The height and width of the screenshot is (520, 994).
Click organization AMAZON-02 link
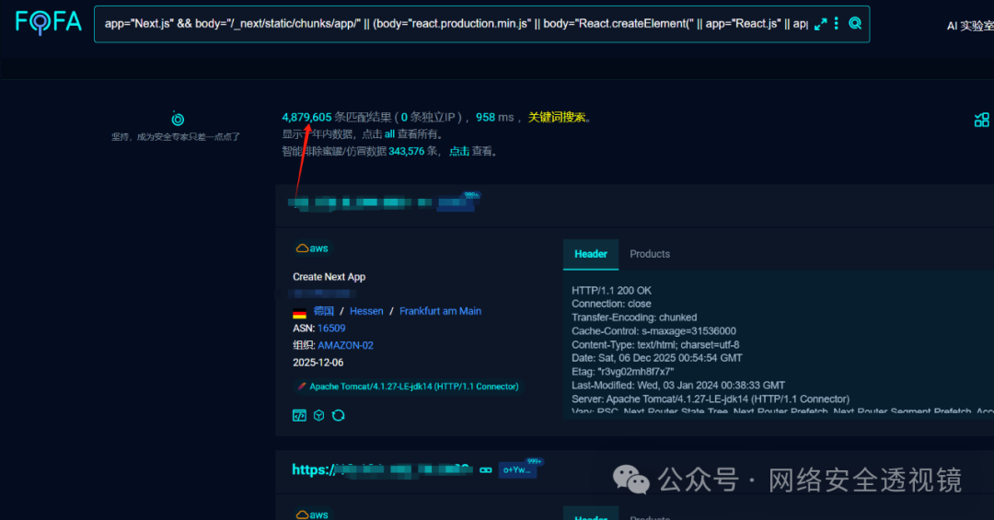coord(345,346)
